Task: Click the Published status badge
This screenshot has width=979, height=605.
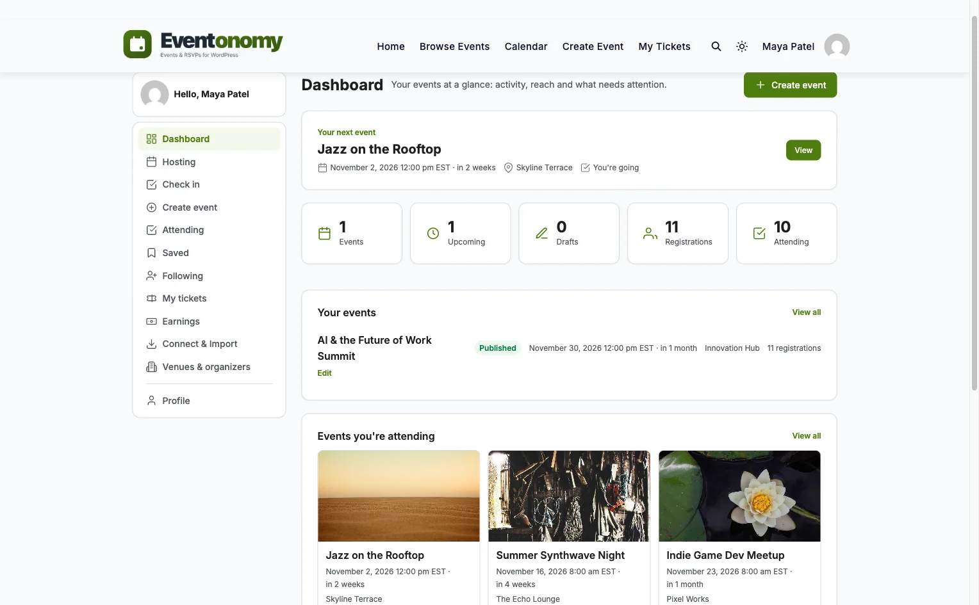Action: click(497, 348)
